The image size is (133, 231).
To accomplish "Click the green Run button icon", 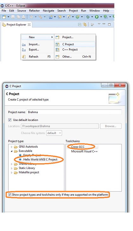I will point(97,17).
